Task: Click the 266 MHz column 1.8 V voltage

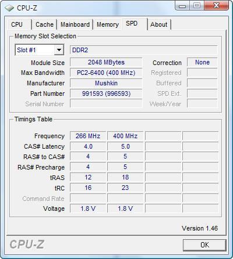Action: pos(88,208)
